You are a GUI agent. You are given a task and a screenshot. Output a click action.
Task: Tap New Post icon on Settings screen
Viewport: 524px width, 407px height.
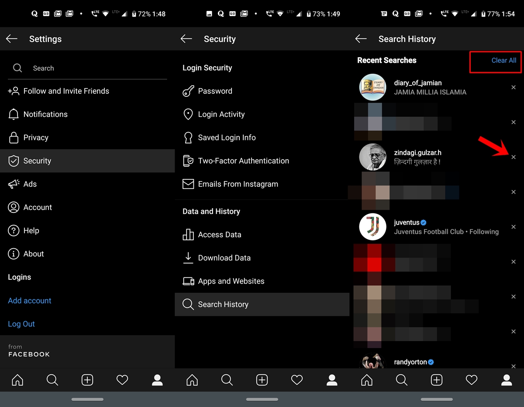click(x=87, y=380)
